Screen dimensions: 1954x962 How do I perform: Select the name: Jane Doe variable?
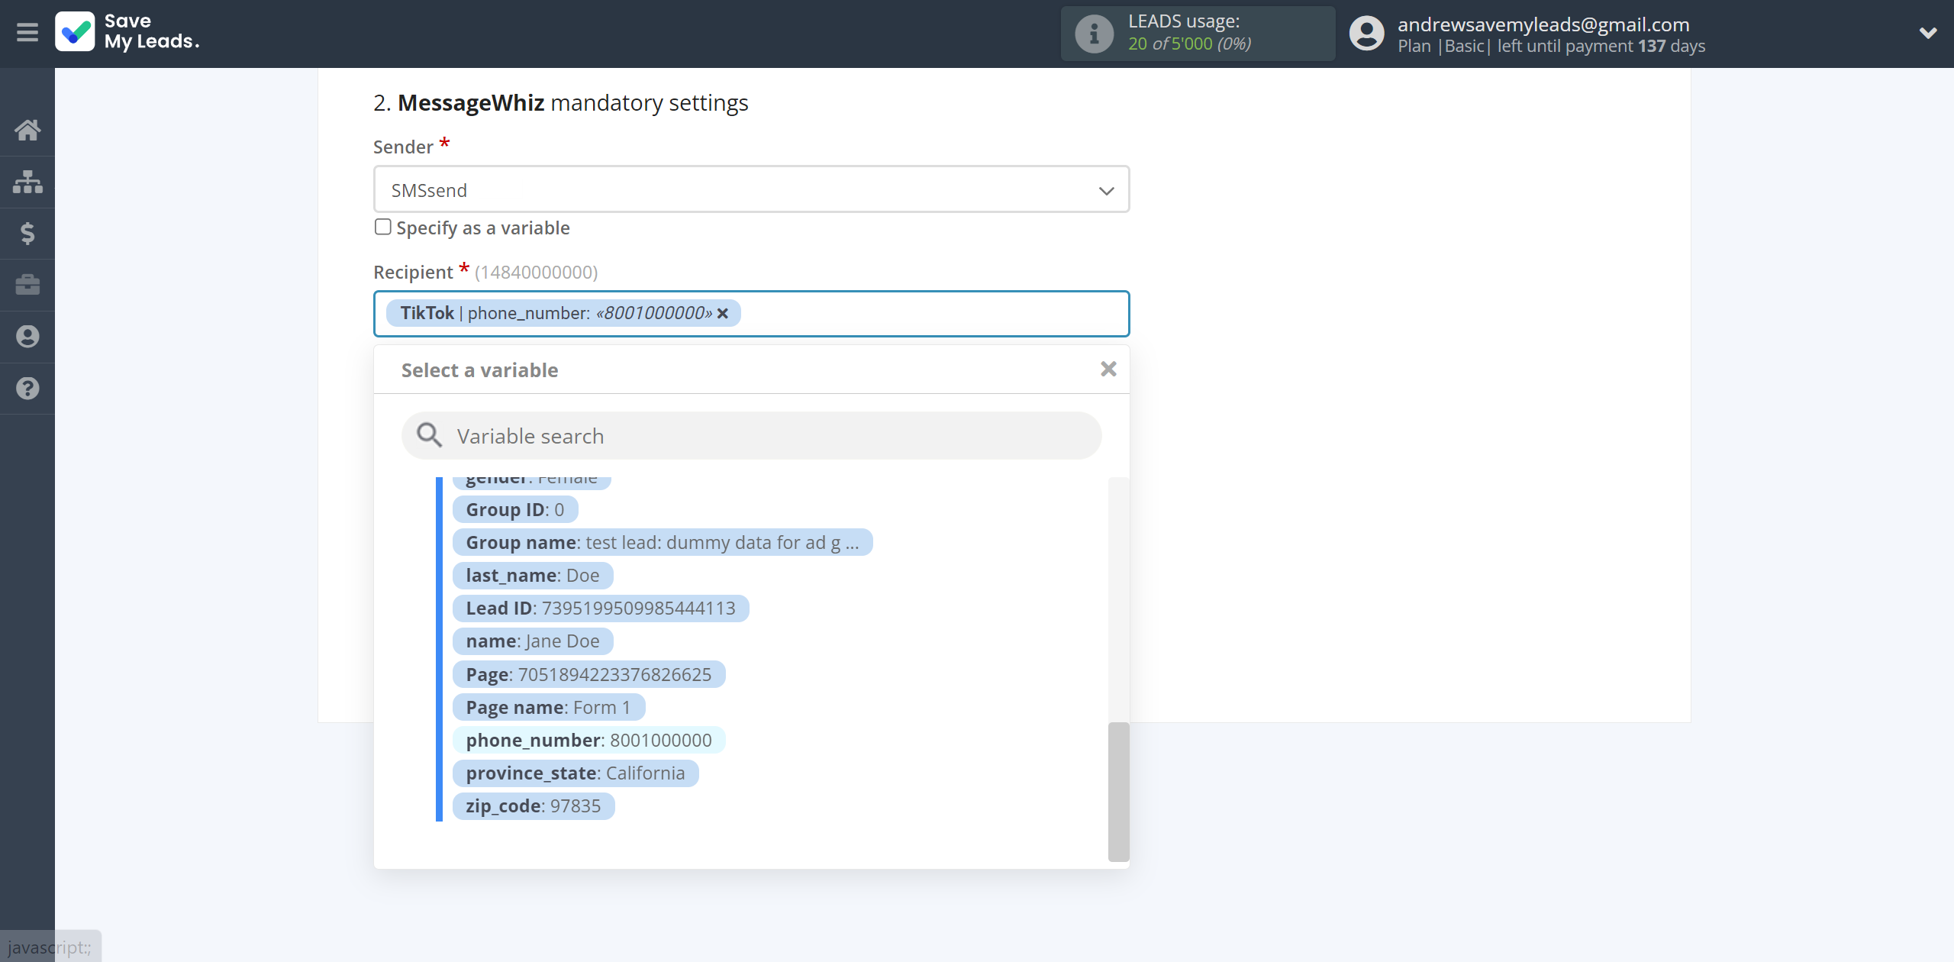pos(533,641)
